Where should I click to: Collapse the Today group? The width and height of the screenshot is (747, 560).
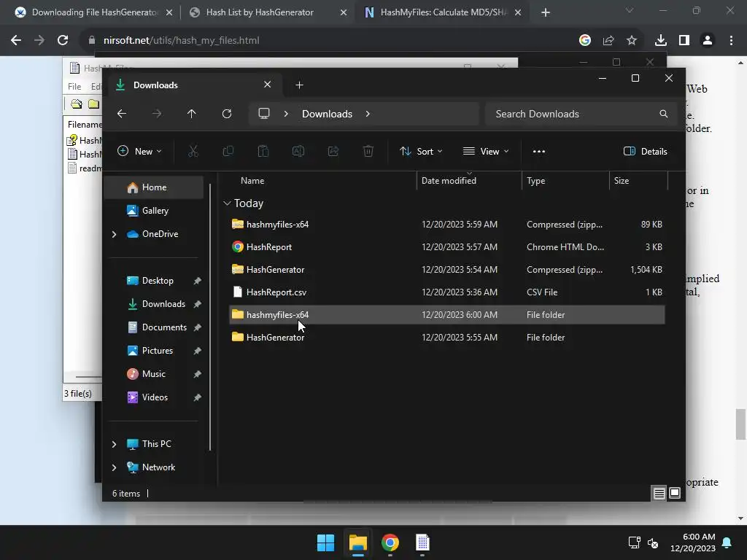point(228,203)
